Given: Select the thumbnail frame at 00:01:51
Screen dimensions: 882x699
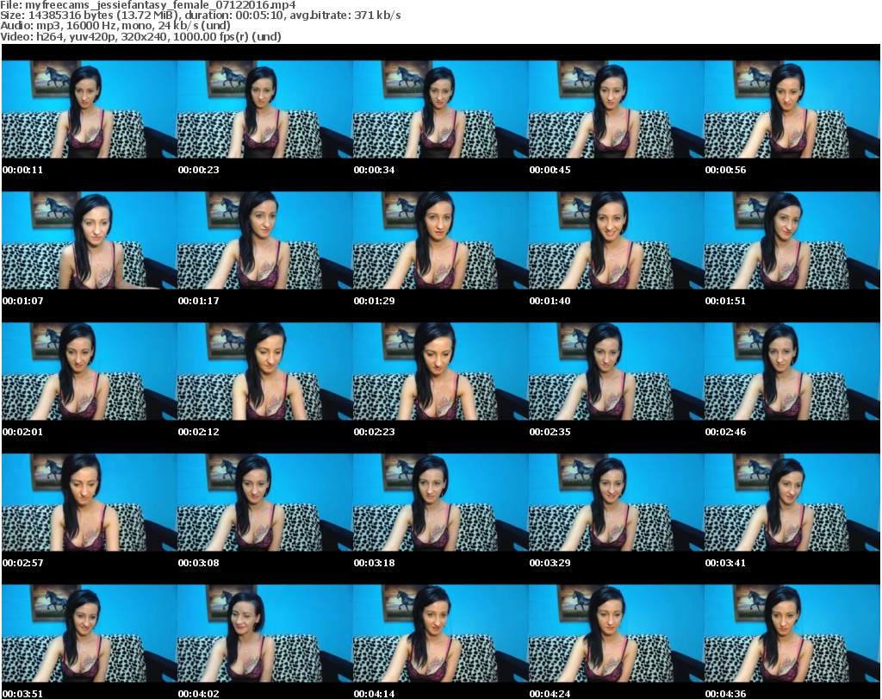Looking at the screenshot, I should tap(792, 240).
